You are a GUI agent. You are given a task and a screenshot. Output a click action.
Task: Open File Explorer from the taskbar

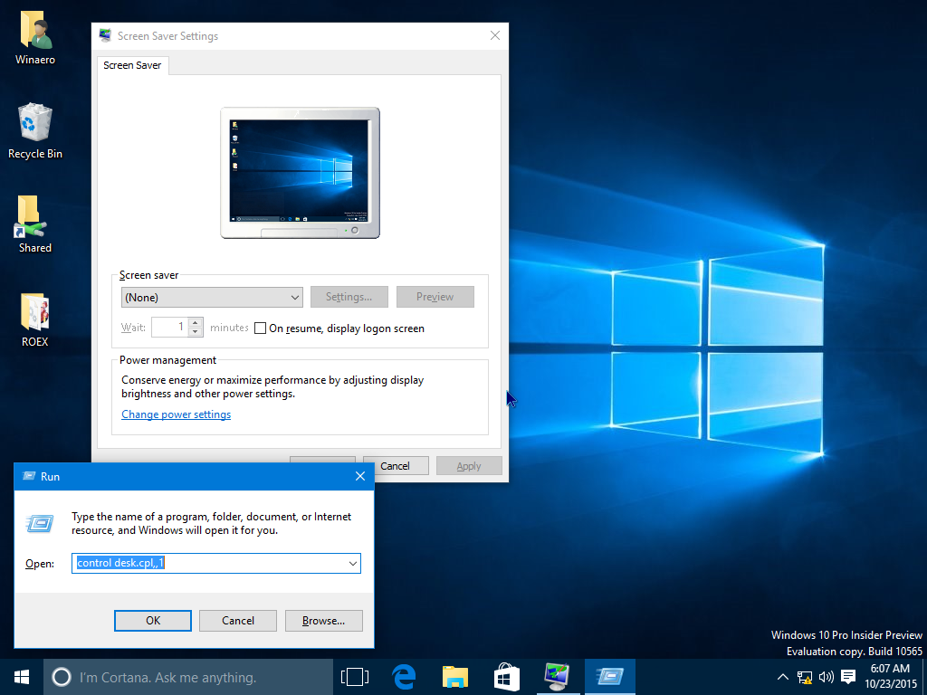[455, 677]
